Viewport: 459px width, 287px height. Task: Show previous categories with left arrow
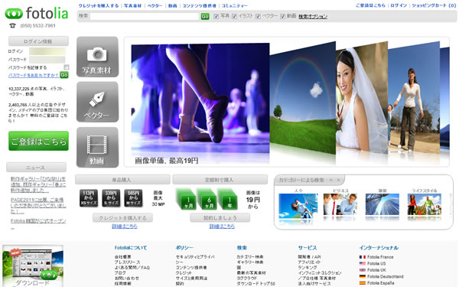coord(330,180)
